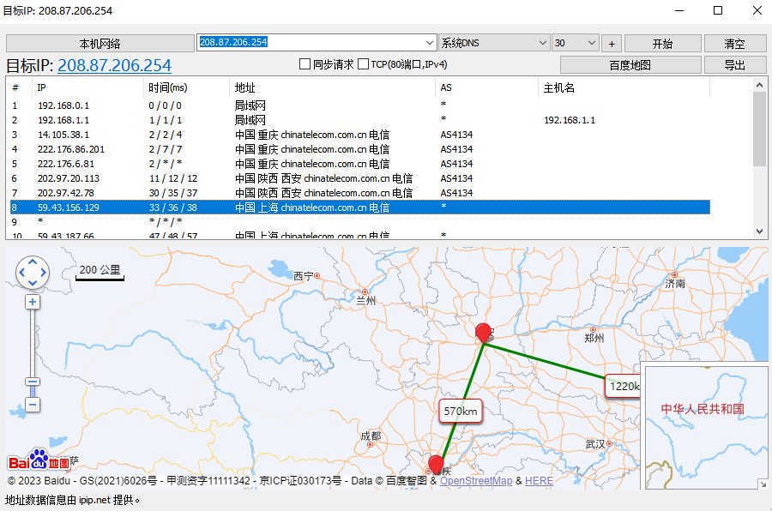
Task: Select hop row 14.105.38.1
Action: [x=360, y=135]
